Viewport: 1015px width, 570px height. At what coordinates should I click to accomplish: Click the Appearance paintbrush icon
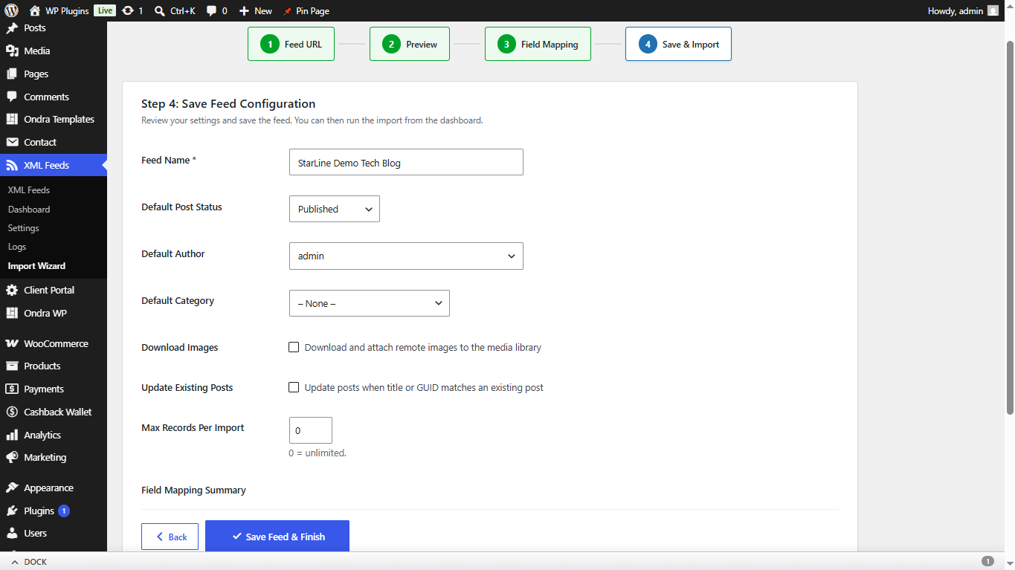click(12, 488)
